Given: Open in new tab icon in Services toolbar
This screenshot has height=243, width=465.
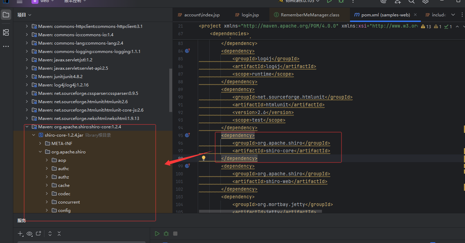Looking at the screenshot, I should pos(38,234).
